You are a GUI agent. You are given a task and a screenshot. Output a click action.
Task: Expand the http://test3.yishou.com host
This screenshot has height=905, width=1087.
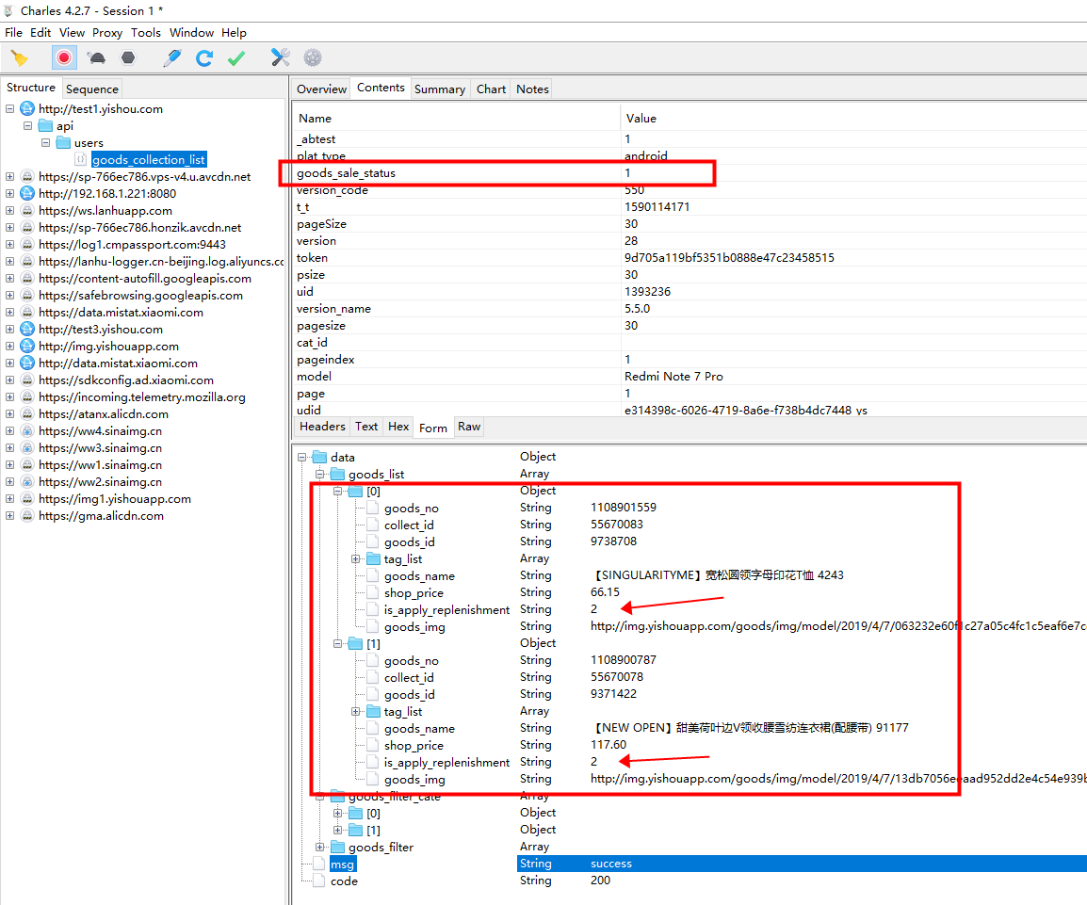point(9,330)
